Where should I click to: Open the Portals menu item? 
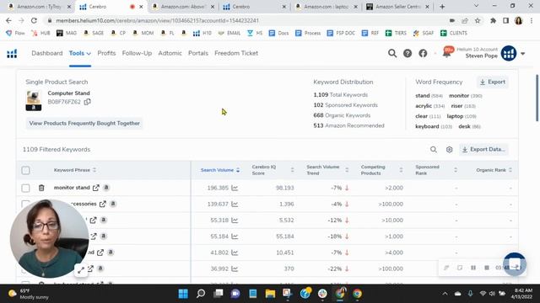(x=198, y=53)
